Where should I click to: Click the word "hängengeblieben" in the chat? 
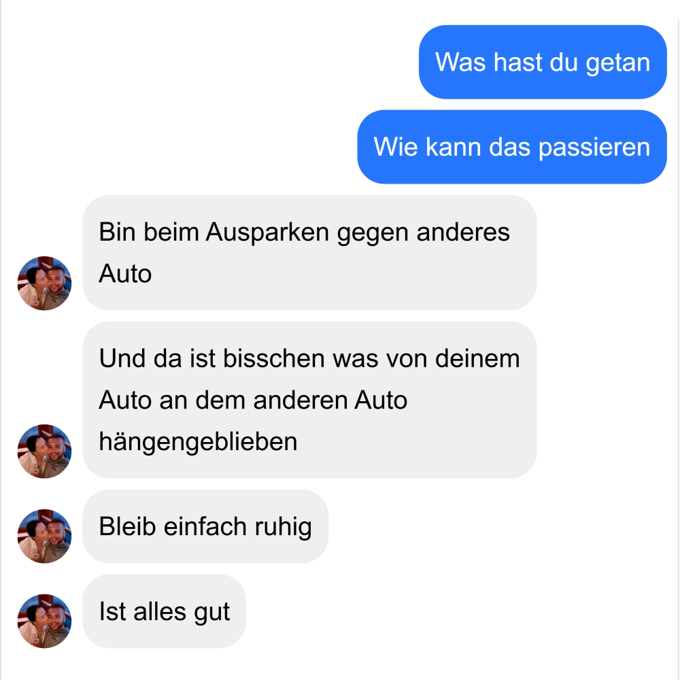[198, 442]
